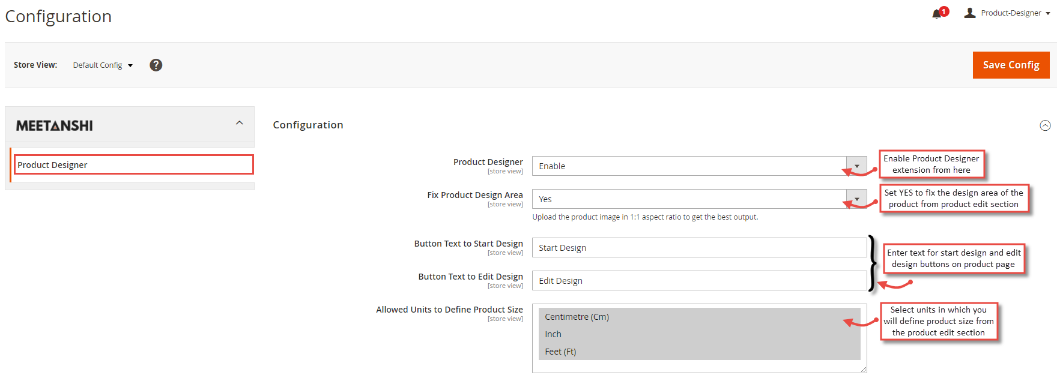Screen dimensions: 1057x378
Task: Select Centimetre (Cm) in the units list
Action: point(577,317)
